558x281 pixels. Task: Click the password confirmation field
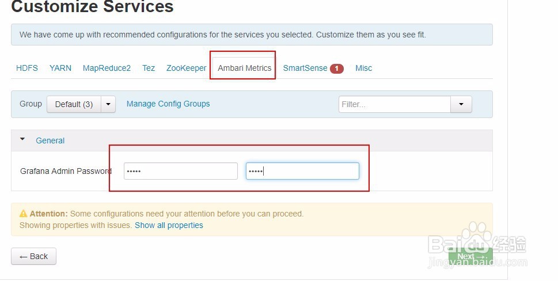click(302, 171)
